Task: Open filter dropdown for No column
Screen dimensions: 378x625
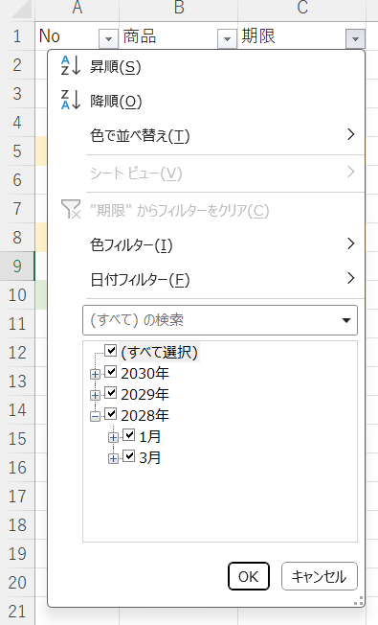Action: click(108, 39)
